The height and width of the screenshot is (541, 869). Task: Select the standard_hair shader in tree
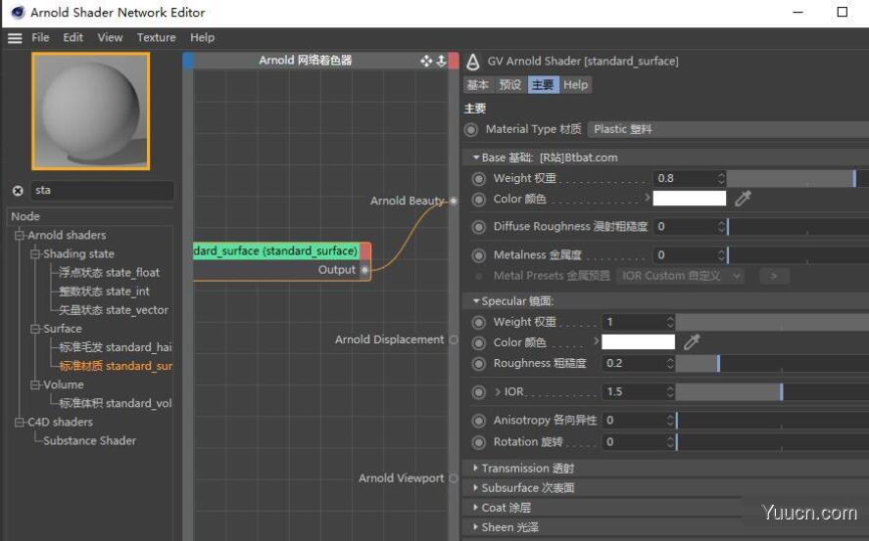[116, 347]
